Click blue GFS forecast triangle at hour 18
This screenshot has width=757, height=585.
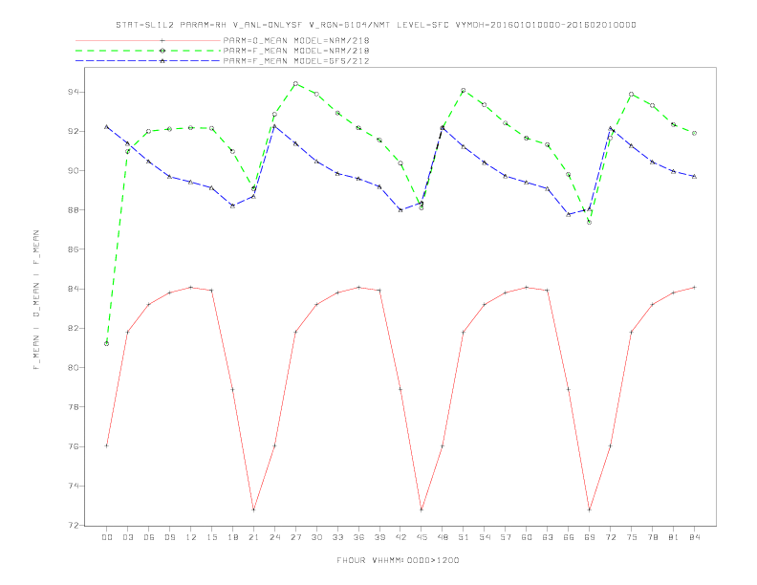tap(232, 206)
